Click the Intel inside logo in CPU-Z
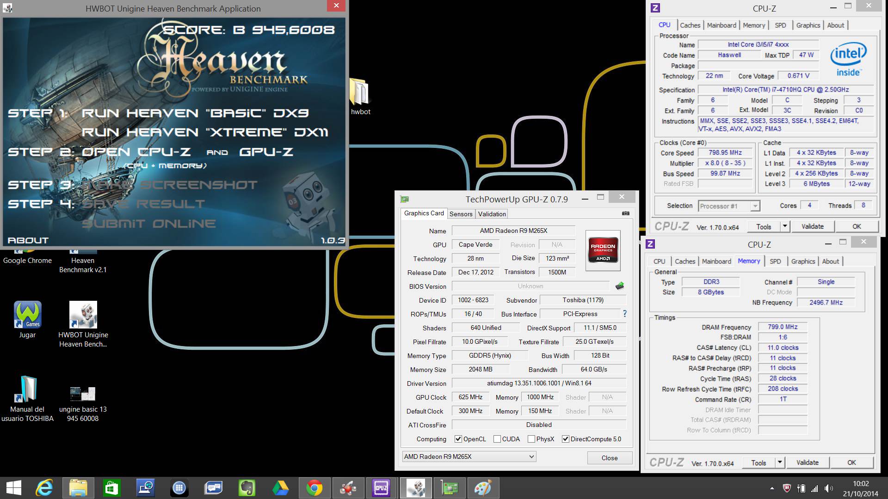The width and height of the screenshot is (888, 499). [848, 60]
